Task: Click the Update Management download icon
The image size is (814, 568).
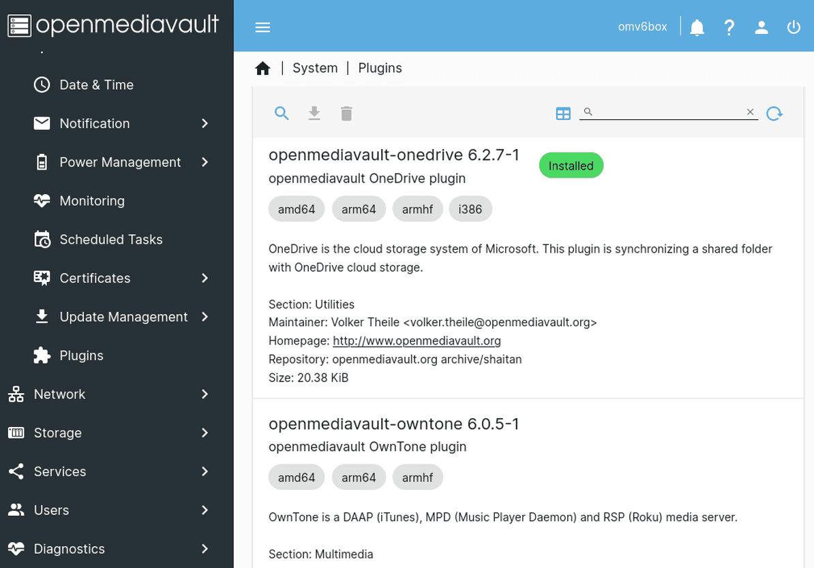Action: [x=42, y=317]
